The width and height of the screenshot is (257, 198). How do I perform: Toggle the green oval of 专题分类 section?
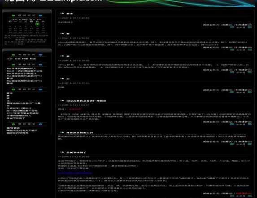coord(13,55)
